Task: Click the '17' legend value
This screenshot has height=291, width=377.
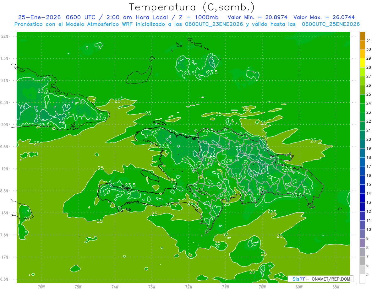Action: coord(369,166)
